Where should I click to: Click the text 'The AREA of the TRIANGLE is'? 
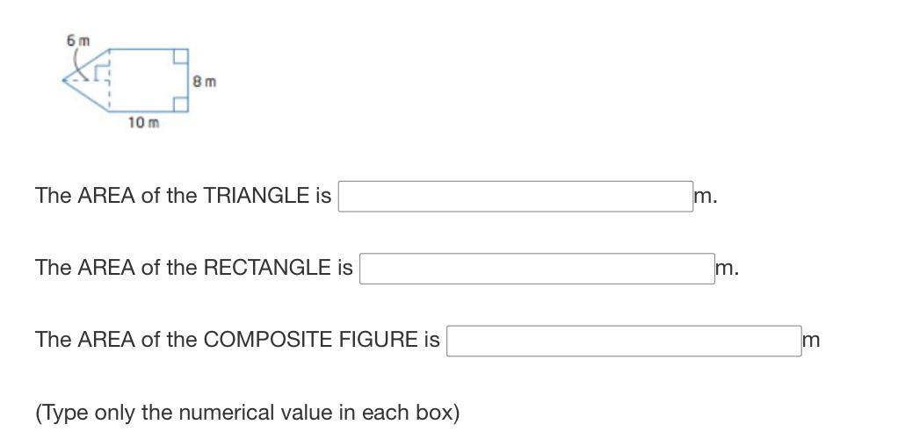tap(184, 196)
